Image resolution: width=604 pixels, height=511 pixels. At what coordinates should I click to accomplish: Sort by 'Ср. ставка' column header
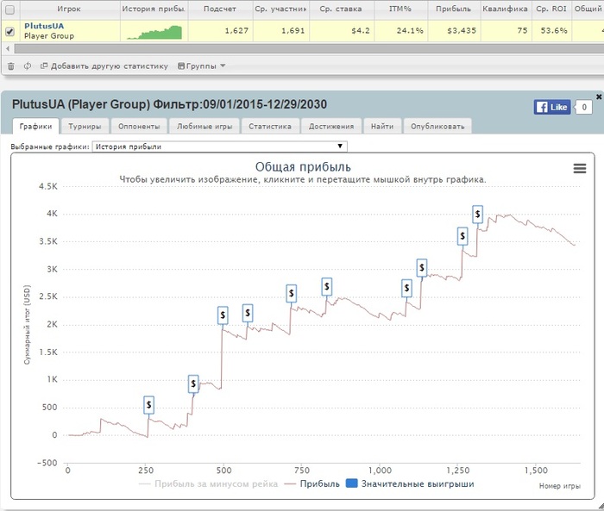coord(341,9)
